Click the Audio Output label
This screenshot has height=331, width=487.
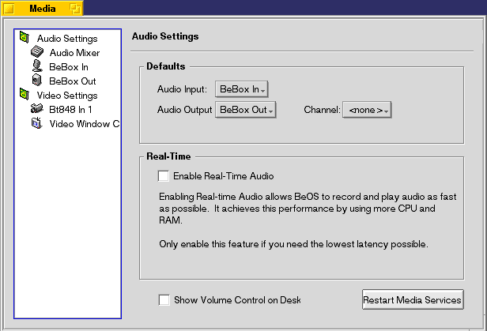(184, 110)
